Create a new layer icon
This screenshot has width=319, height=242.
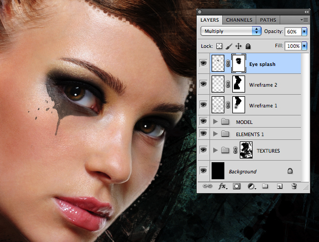click(280, 186)
